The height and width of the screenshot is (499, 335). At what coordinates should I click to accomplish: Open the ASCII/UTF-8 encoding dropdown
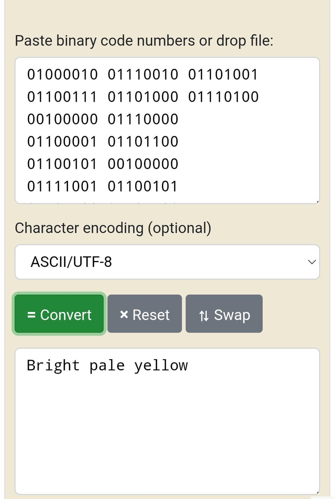[167, 262]
